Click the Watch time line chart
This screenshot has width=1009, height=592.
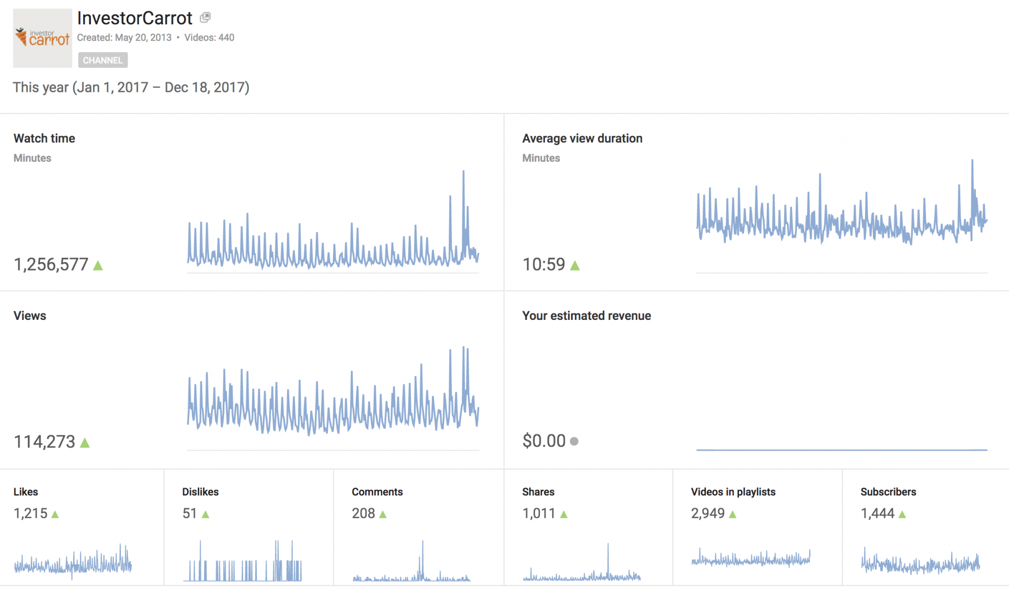tap(333, 221)
